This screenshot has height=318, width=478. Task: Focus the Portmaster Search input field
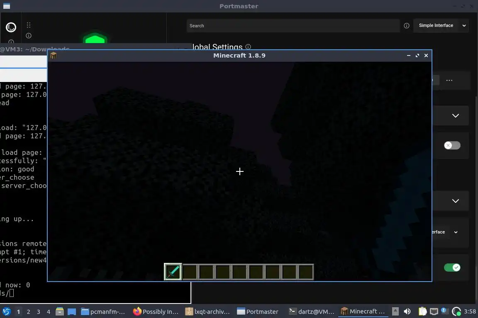293,26
